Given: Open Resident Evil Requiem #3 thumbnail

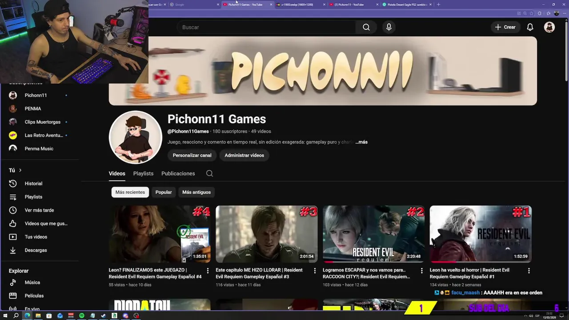Looking at the screenshot, I should pyautogui.click(x=267, y=234).
